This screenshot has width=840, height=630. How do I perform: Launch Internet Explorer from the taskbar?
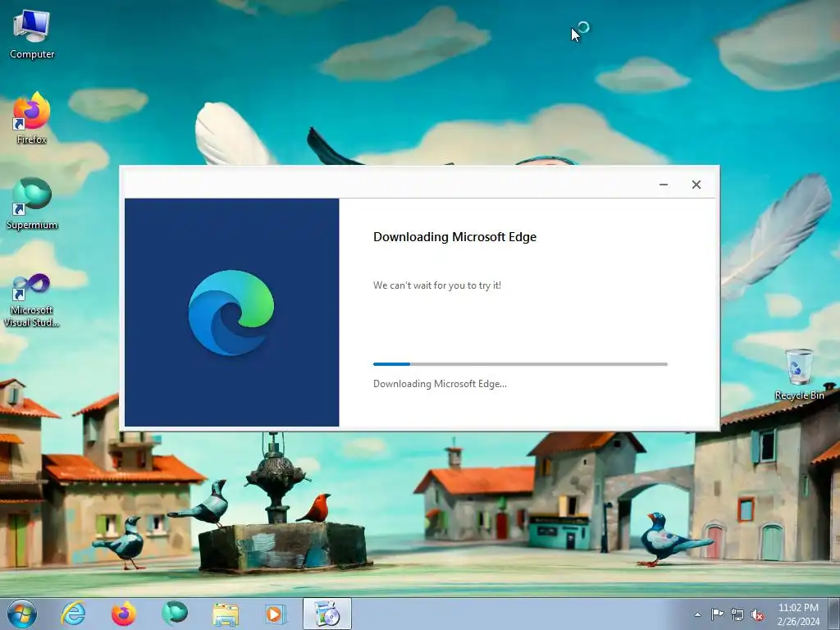point(73,614)
